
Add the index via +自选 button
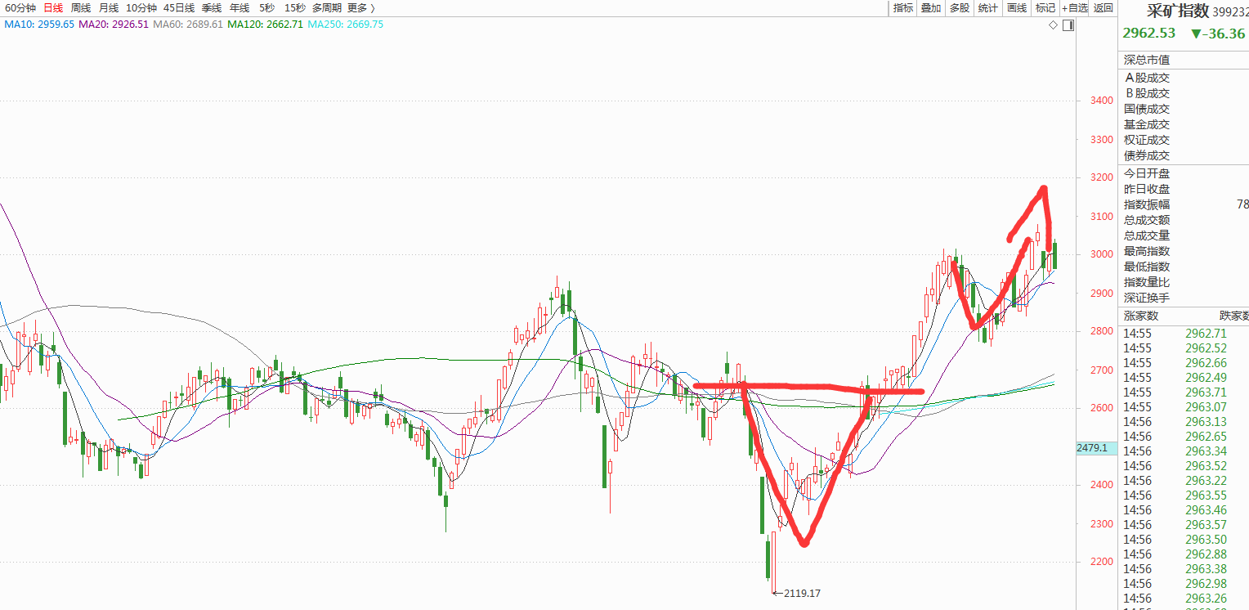click(1075, 8)
